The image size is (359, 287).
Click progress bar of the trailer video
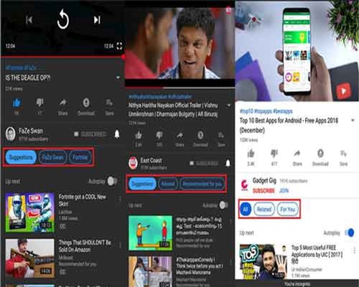pyautogui.click(x=179, y=88)
